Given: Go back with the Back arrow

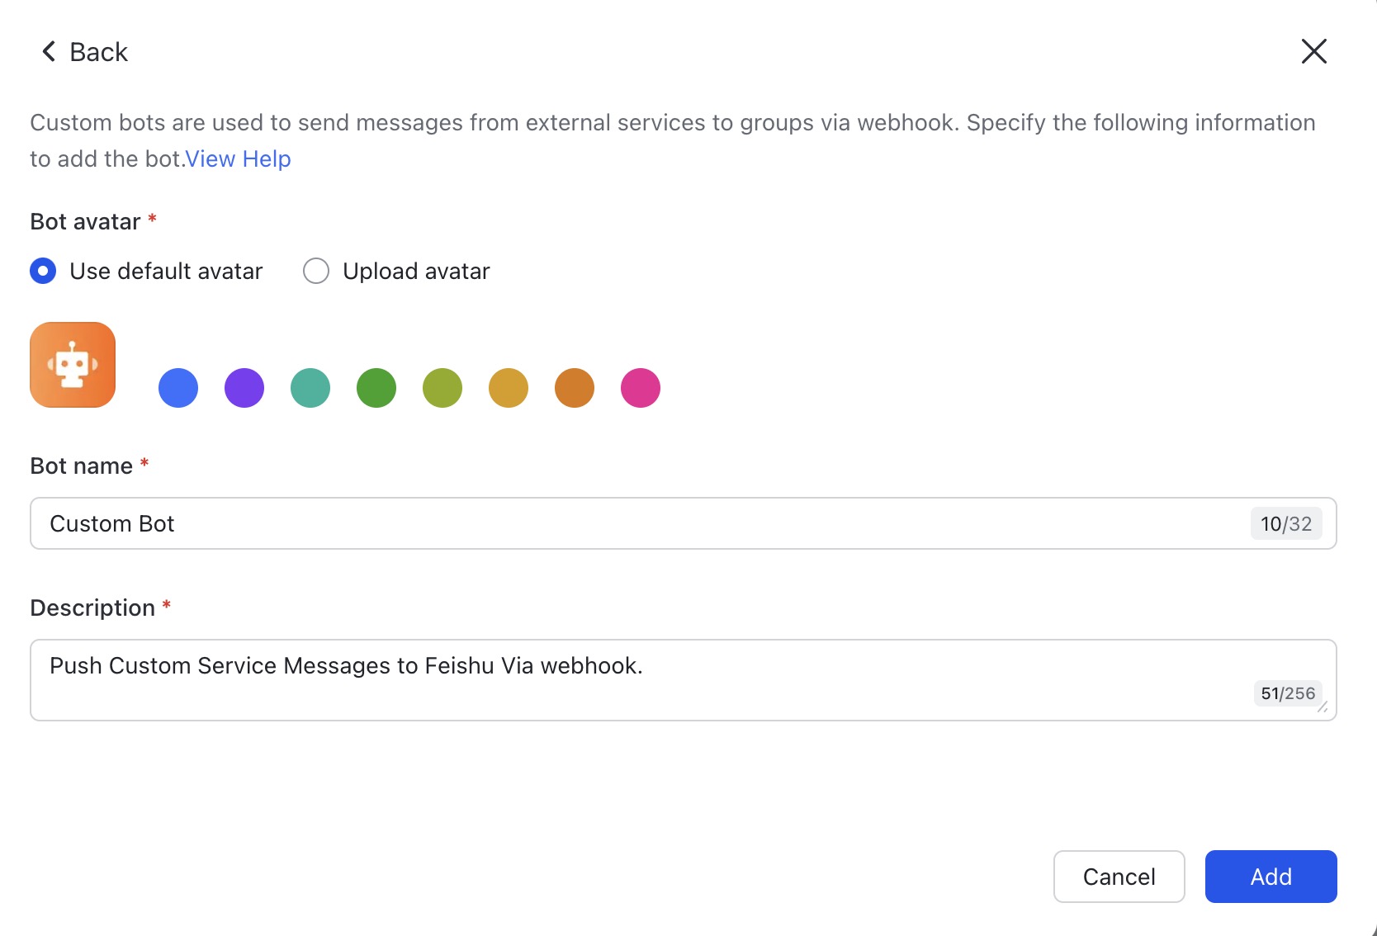Looking at the screenshot, I should point(50,52).
